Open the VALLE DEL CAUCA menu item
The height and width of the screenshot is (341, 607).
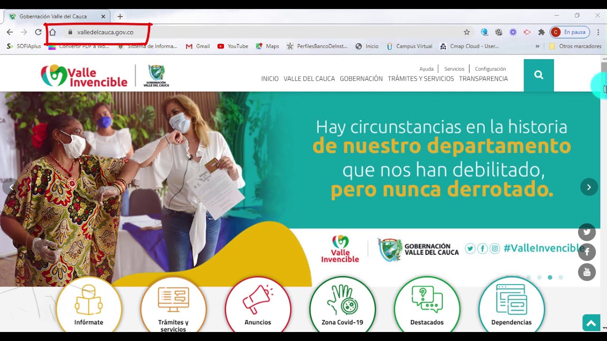pyautogui.click(x=309, y=79)
